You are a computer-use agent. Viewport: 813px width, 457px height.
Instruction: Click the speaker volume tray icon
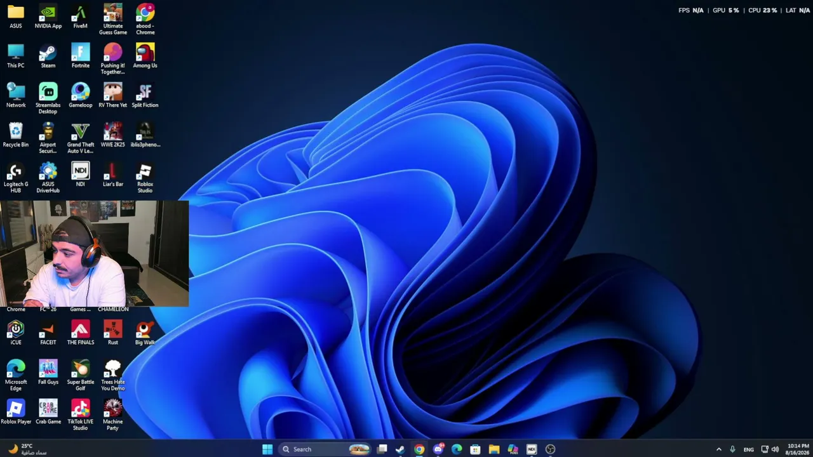click(775, 449)
